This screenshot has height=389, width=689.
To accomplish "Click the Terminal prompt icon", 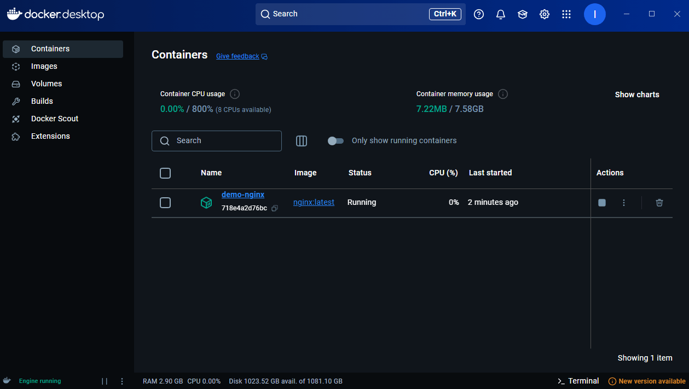I will (x=561, y=381).
